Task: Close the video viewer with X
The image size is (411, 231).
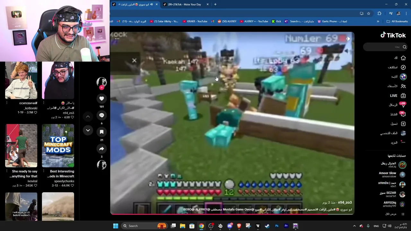Action: tap(134, 61)
